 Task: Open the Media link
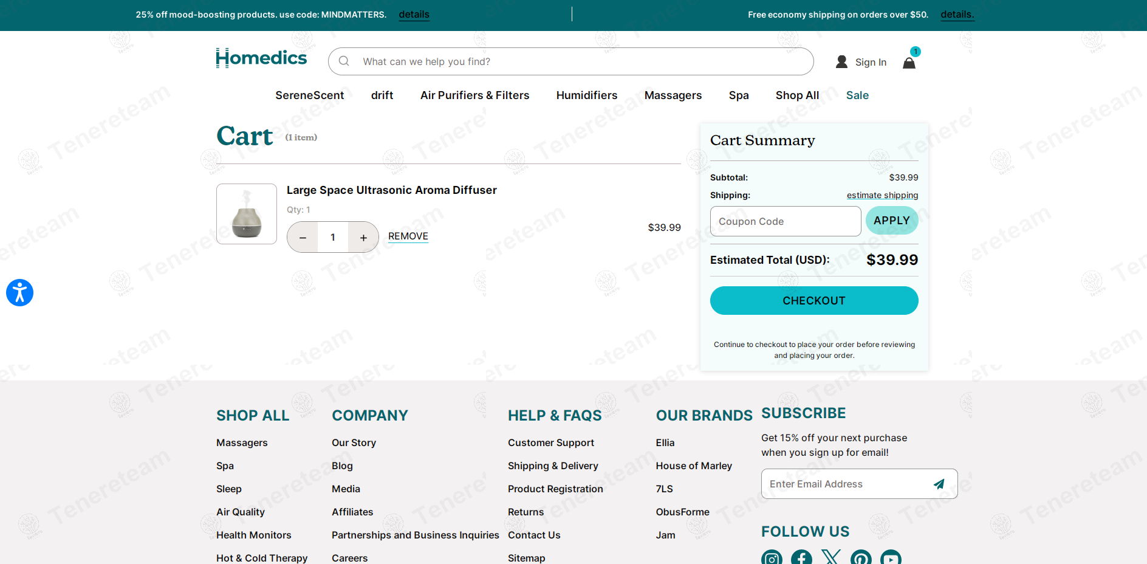click(346, 489)
